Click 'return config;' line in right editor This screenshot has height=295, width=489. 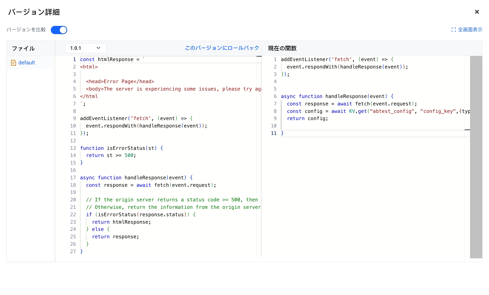[x=307, y=118]
